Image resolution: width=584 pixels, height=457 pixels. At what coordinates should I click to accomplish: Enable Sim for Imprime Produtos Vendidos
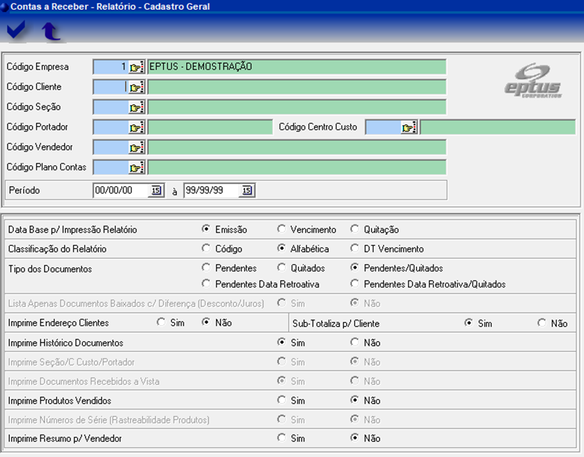(x=282, y=400)
